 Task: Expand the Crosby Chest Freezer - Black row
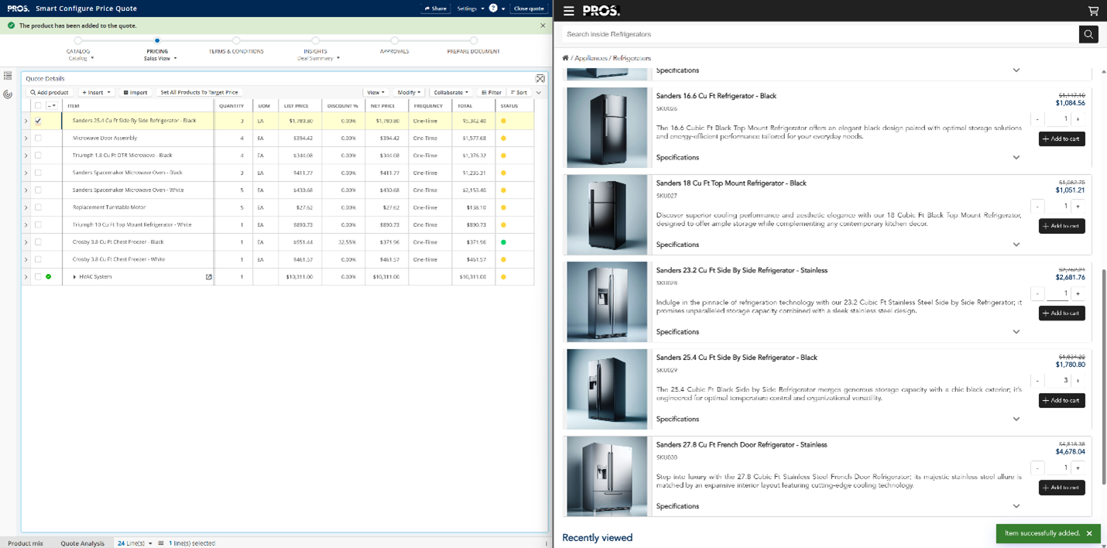pyautogui.click(x=26, y=242)
